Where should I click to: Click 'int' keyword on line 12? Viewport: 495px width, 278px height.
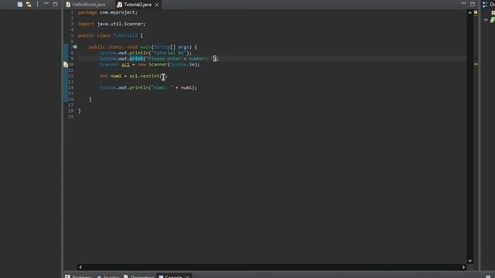coord(104,76)
